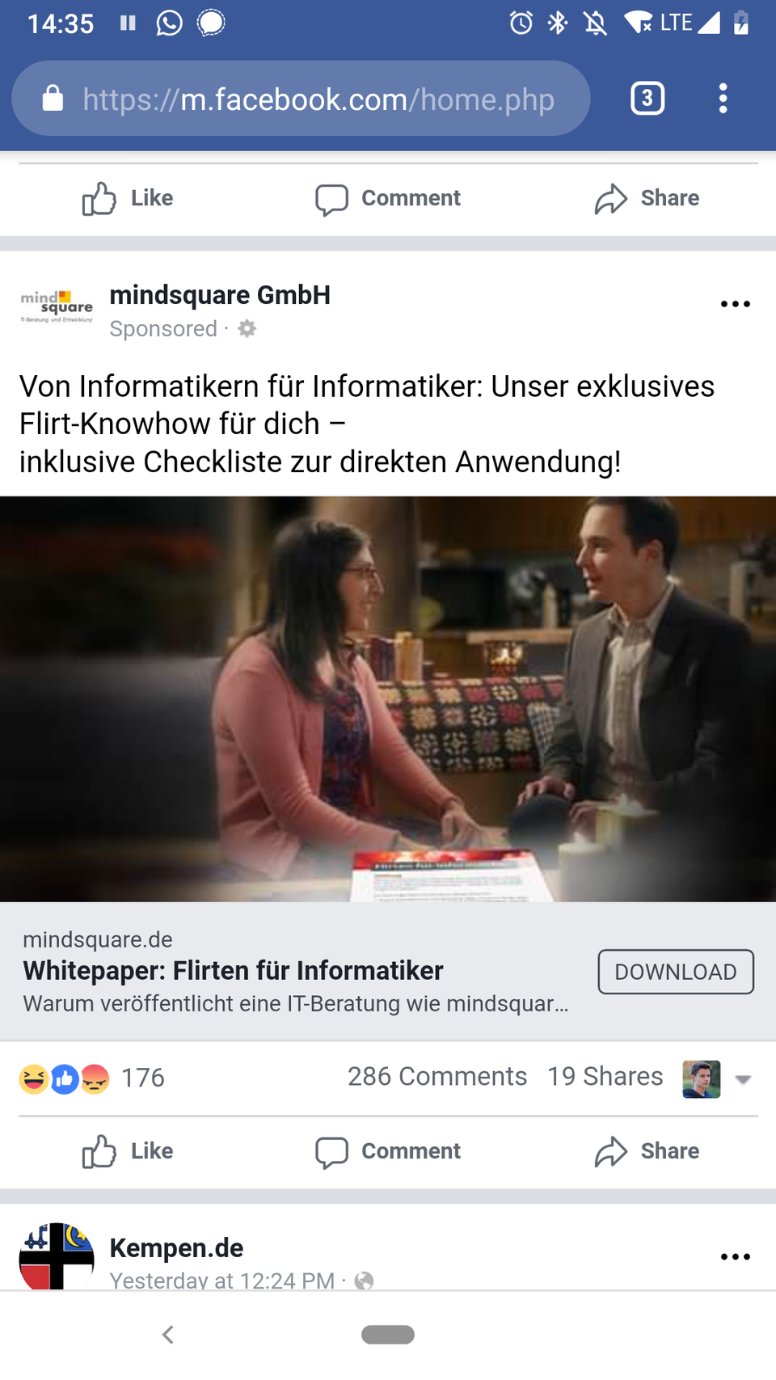Open the Flirten für Informatiker ad image
This screenshot has width=776, height=1380.
[x=388, y=698]
